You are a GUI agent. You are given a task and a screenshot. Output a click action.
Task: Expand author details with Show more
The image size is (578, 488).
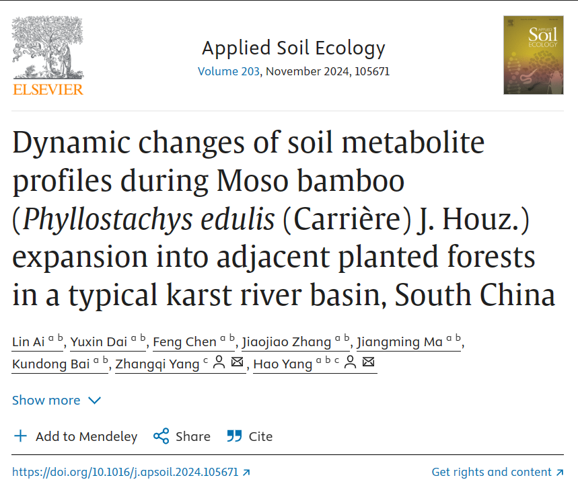[x=57, y=400]
